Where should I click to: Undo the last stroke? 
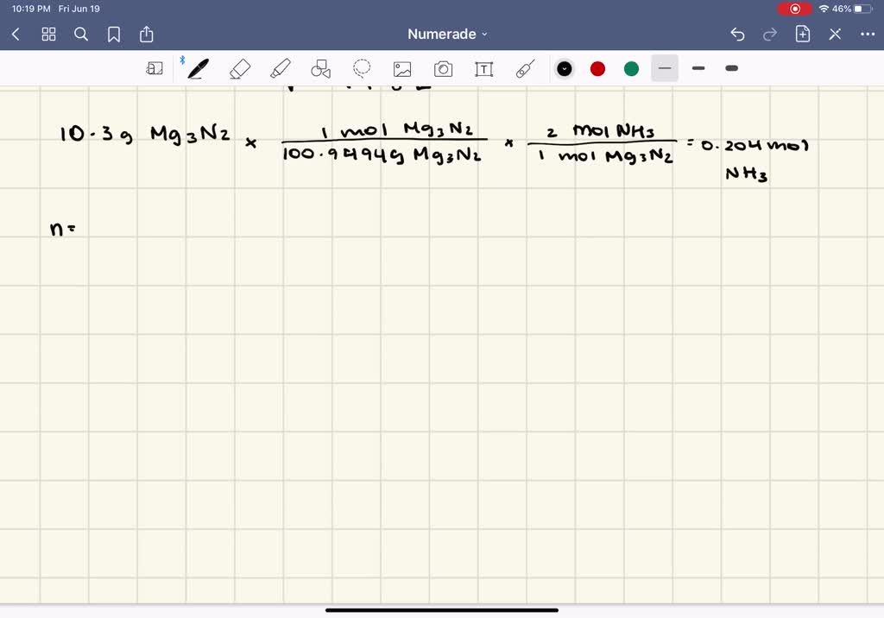click(x=737, y=35)
